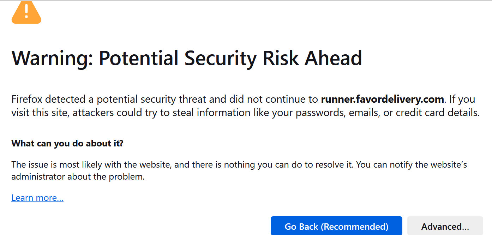Click the exclamation mark inside the warning triangle

coord(26,11)
